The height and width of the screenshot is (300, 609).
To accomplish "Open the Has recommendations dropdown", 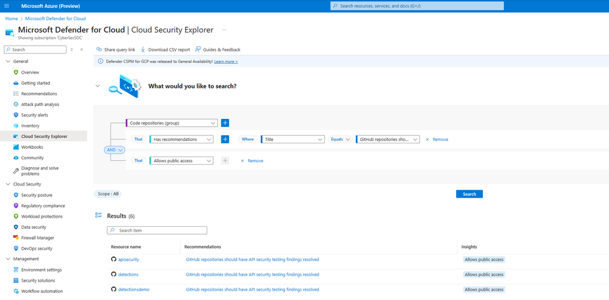I will pos(182,139).
